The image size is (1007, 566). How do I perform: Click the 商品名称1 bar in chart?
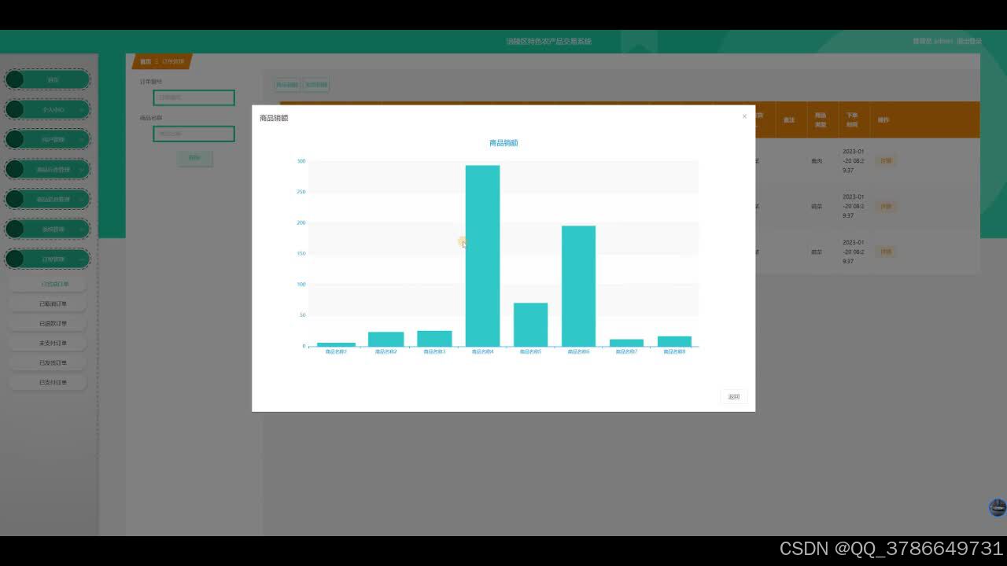[336, 344]
